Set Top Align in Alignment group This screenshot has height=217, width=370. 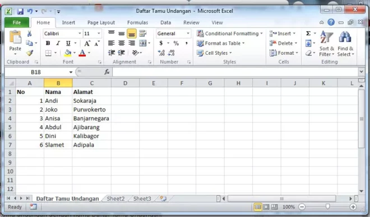tap(112, 33)
